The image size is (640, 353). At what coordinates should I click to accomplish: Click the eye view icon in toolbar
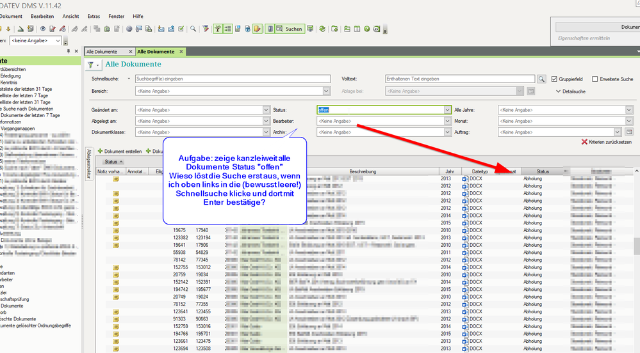pos(42,29)
